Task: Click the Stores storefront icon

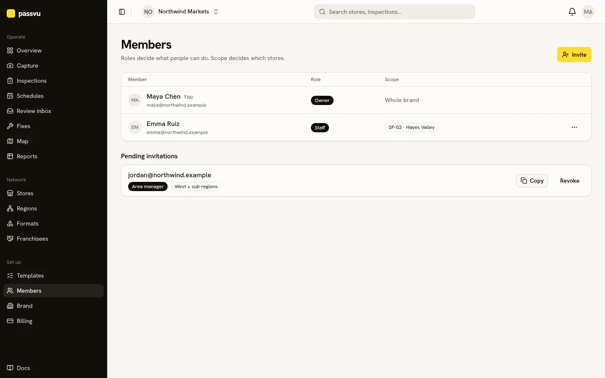Action: (x=10, y=193)
